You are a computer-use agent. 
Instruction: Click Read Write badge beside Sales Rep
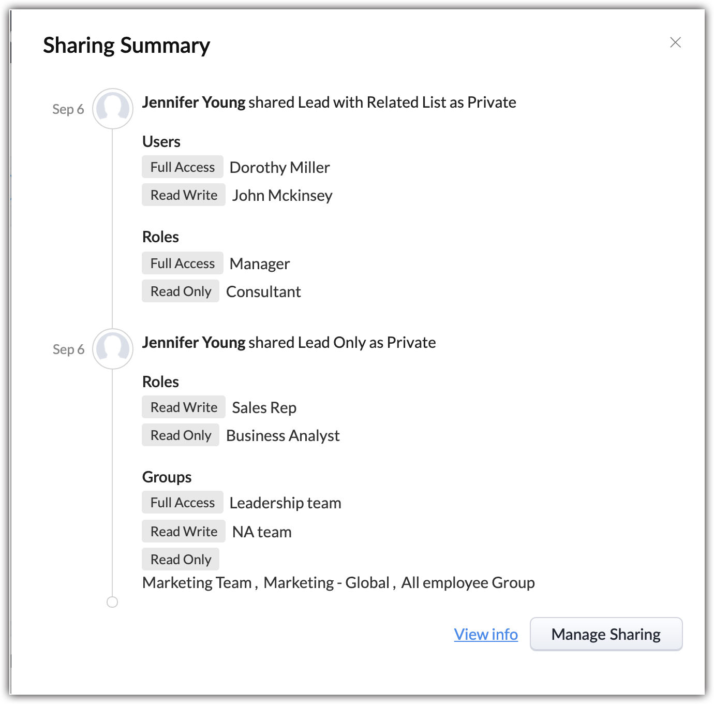click(x=184, y=407)
